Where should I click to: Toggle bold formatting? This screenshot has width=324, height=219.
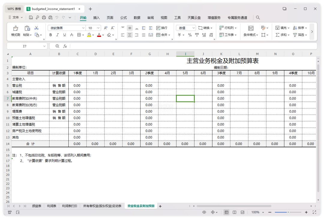(50, 35)
